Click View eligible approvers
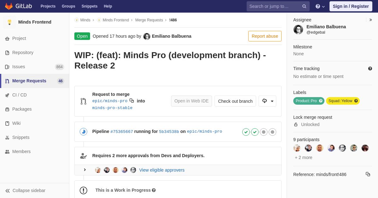The image size is (378, 198). (162, 170)
